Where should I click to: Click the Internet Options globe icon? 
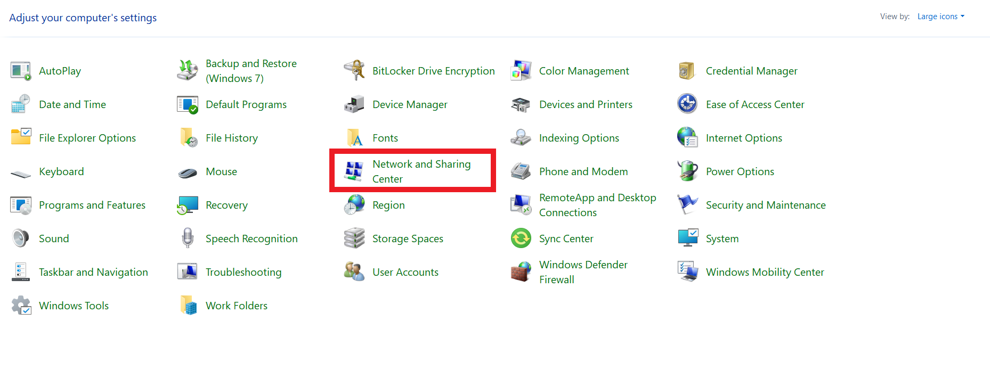[x=687, y=138]
